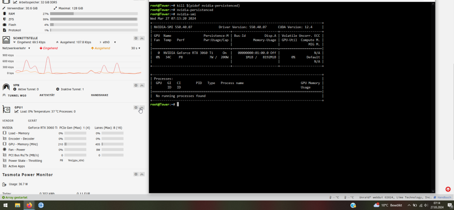Click the RAM row icon
Viewport: 454px width, 210px height.
[5, 14]
